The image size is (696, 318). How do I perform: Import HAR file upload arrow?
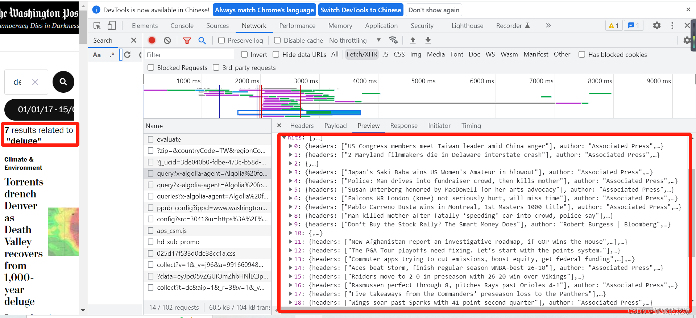[413, 40]
